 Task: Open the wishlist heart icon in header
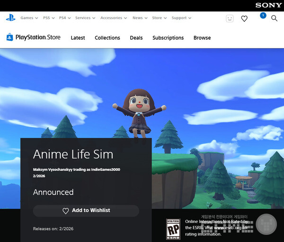click(244, 19)
